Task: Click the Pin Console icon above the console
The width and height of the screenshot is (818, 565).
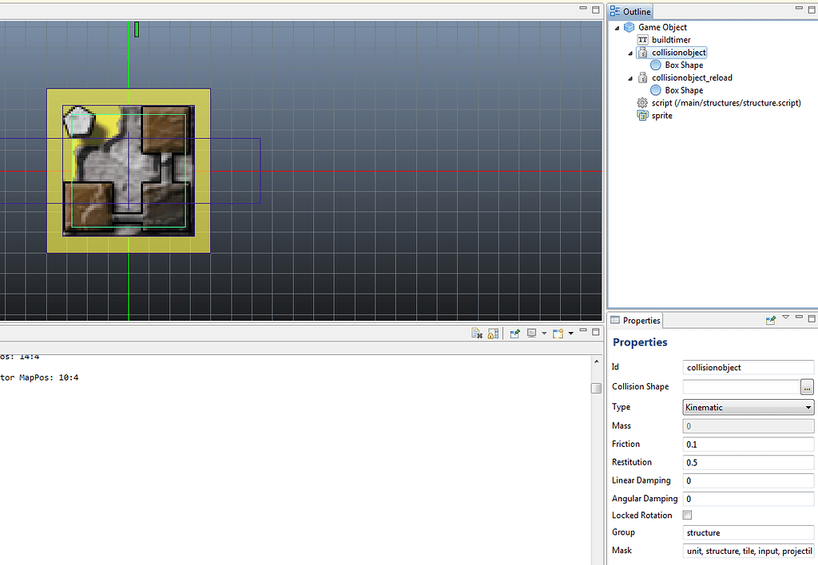Action: pyautogui.click(x=515, y=333)
